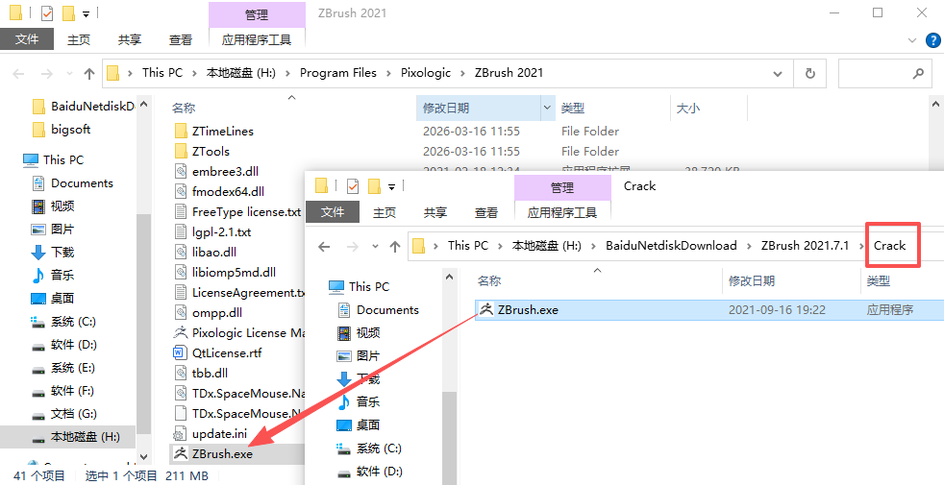
Task: Click BaiduNetdiskDownload in the breadcrumb path
Action: [x=671, y=246]
